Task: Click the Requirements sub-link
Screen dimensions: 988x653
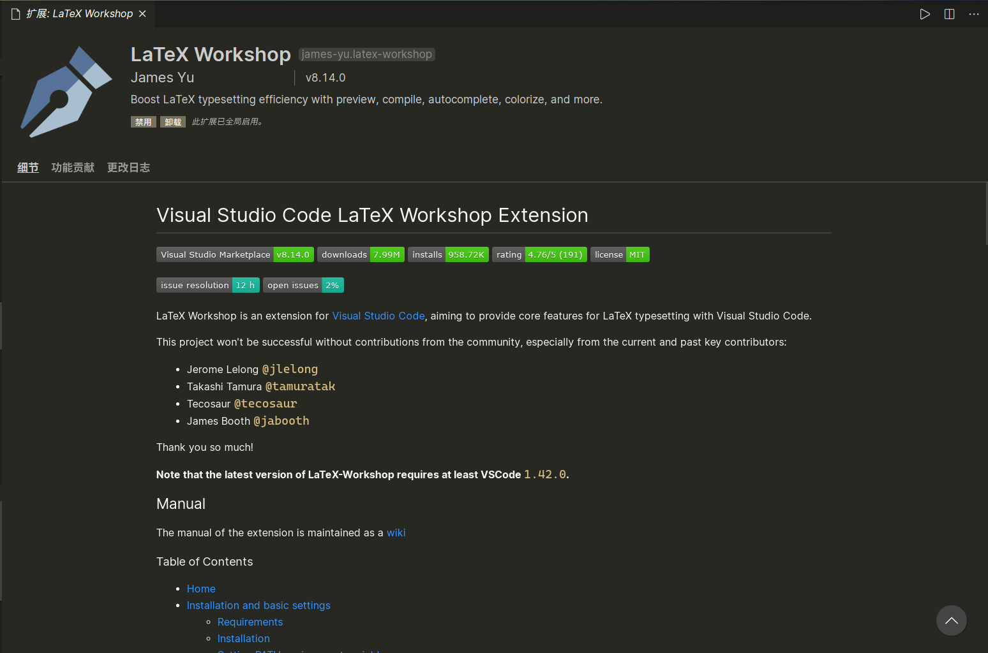Action: click(x=250, y=622)
